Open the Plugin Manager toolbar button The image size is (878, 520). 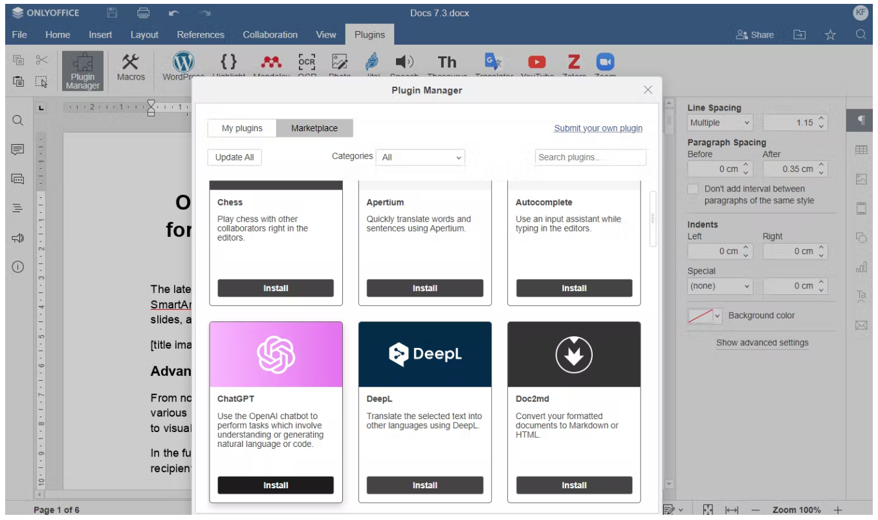83,70
